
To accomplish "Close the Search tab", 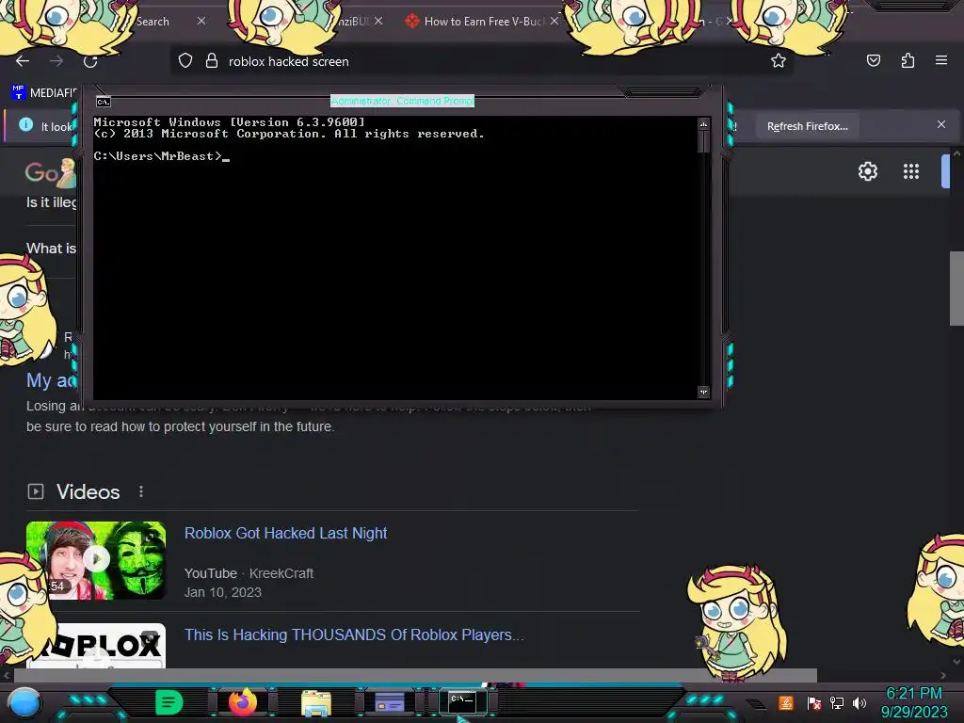I will pos(201,21).
